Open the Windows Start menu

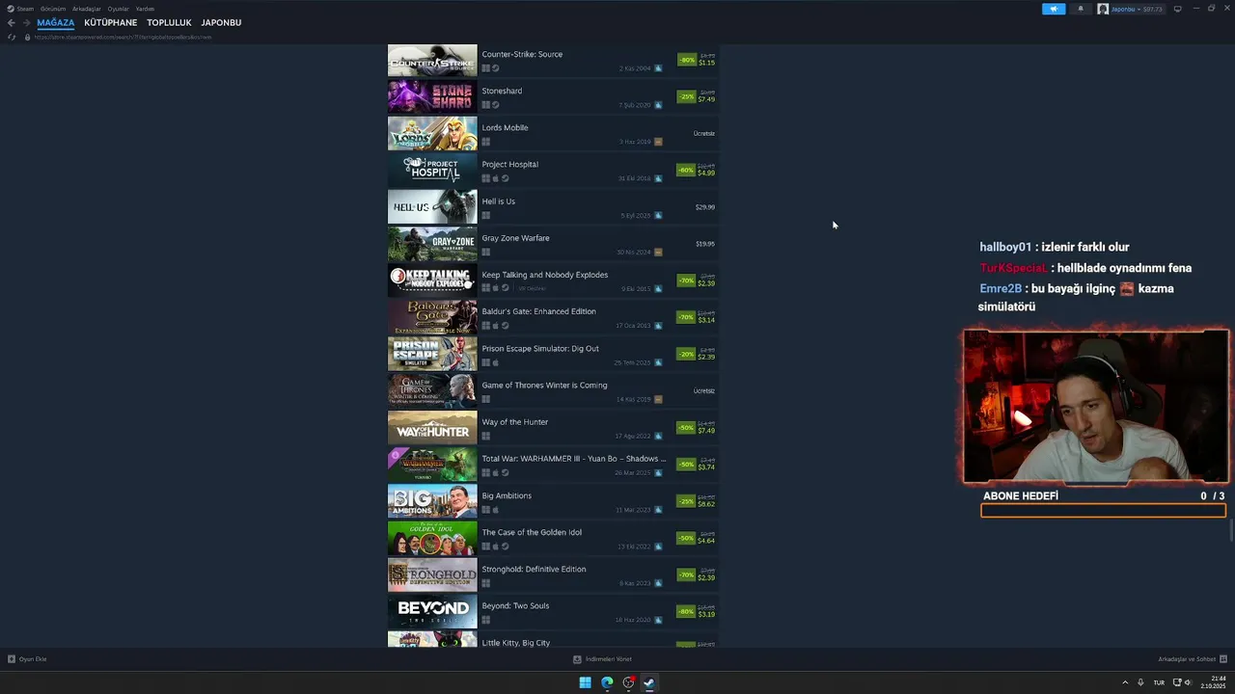pos(585,682)
